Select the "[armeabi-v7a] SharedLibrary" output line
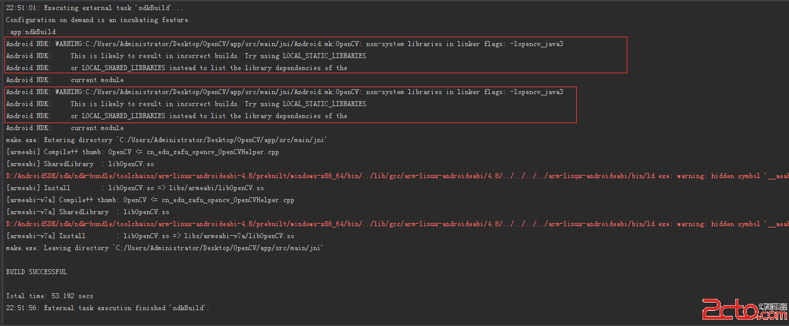This screenshot has height=326, width=789. tap(87, 212)
